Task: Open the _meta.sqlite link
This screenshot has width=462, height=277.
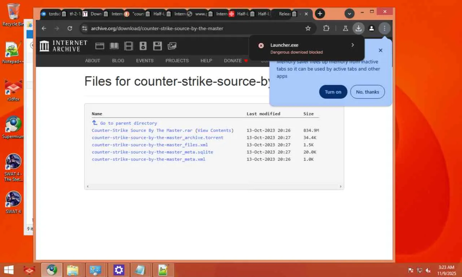Action: point(152,152)
